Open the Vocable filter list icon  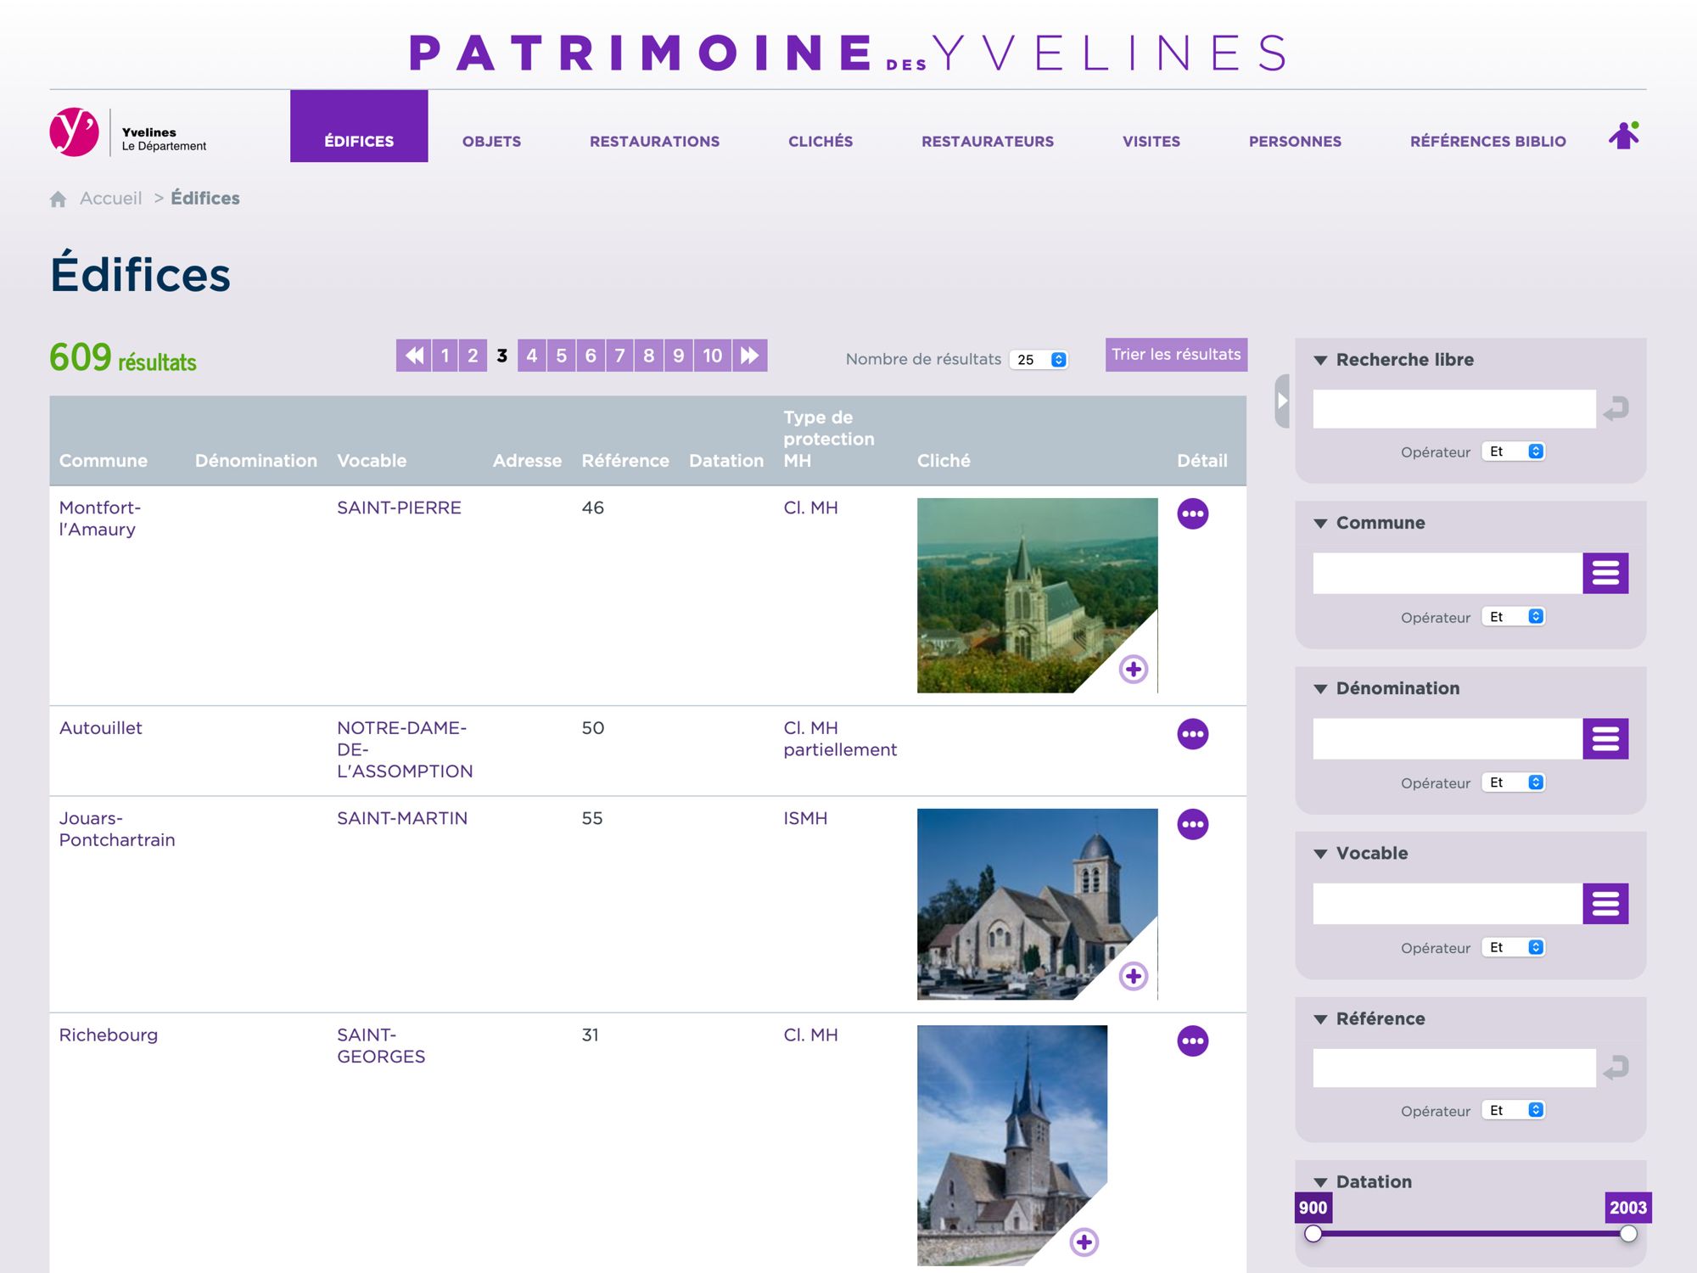click(1605, 904)
